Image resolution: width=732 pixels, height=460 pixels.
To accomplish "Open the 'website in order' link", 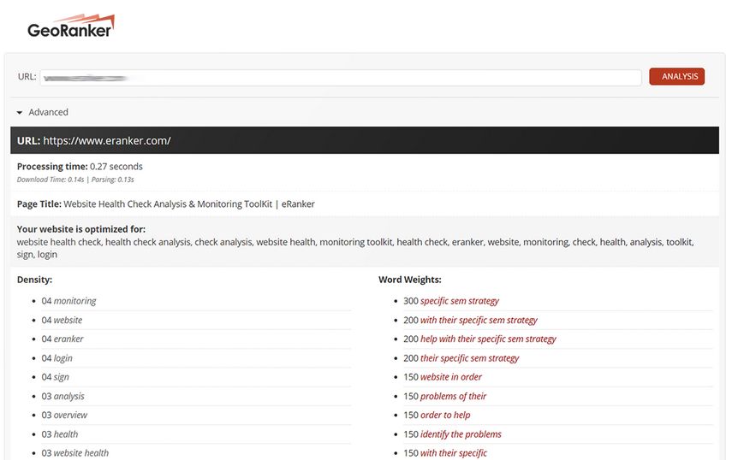I will coord(451,377).
